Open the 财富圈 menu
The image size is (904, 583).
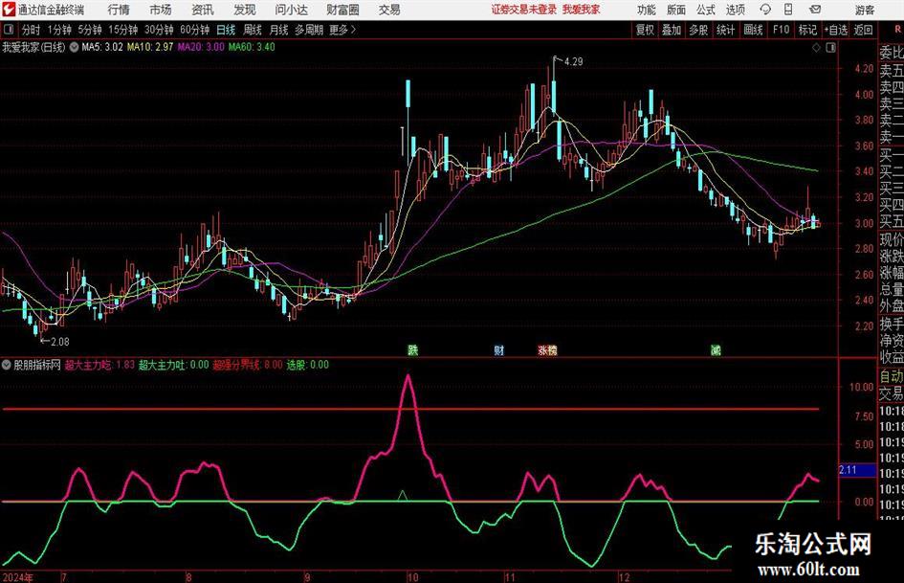coord(342,10)
